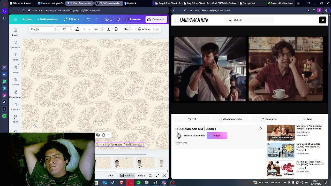This screenshot has width=331, height=186.
Task: Open the Focger font selector
Action: coord(42,29)
